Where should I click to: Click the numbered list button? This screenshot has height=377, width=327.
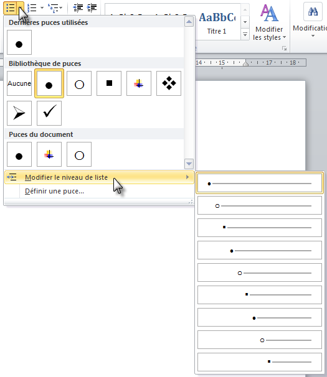[x=32, y=7]
